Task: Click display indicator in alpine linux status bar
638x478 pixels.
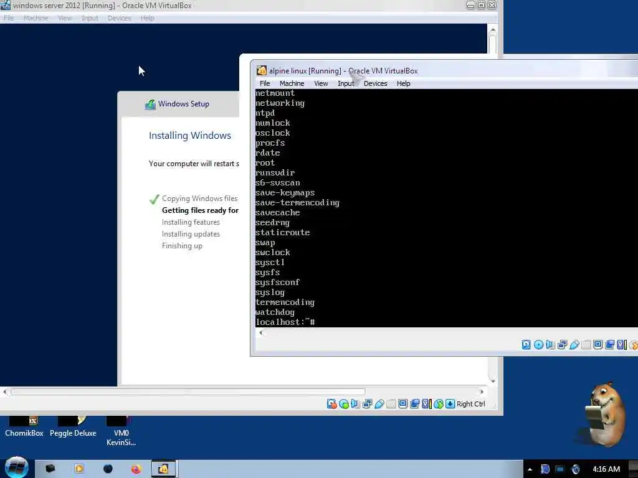Action: coord(598,345)
